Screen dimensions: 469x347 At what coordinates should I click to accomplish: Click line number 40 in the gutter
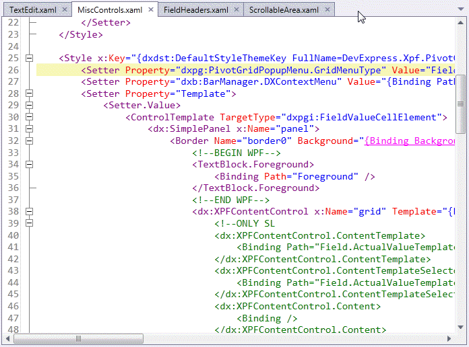(13, 235)
